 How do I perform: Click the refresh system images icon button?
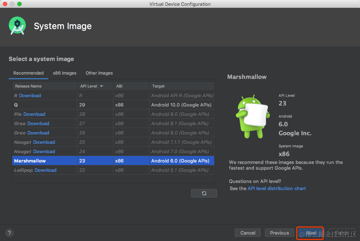204,193
